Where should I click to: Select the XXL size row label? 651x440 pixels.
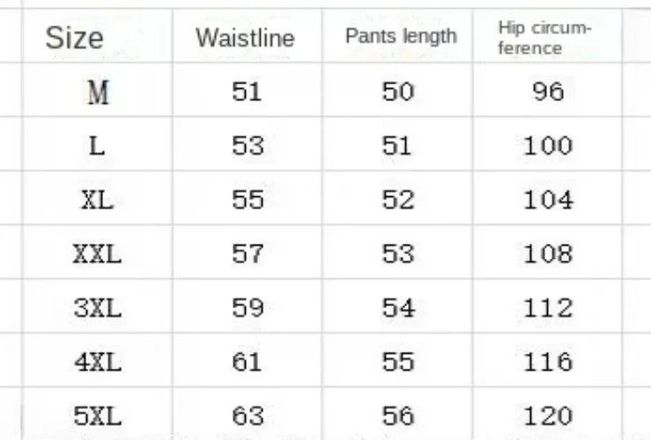pyautogui.click(x=97, y=255)
